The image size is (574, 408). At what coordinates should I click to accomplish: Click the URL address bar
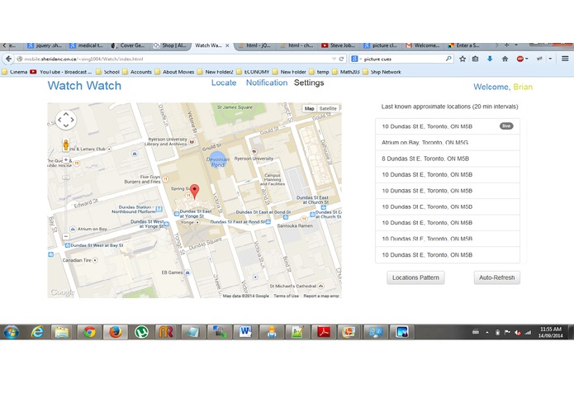tap(176, 59)
